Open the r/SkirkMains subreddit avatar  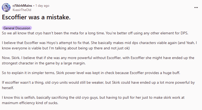click(6, 8)
